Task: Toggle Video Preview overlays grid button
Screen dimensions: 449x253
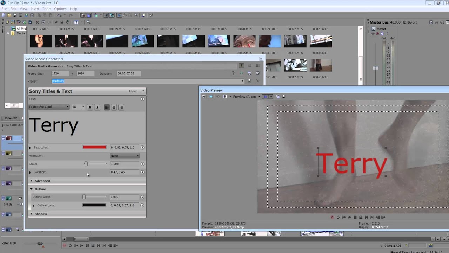Action: coord(266,97)
